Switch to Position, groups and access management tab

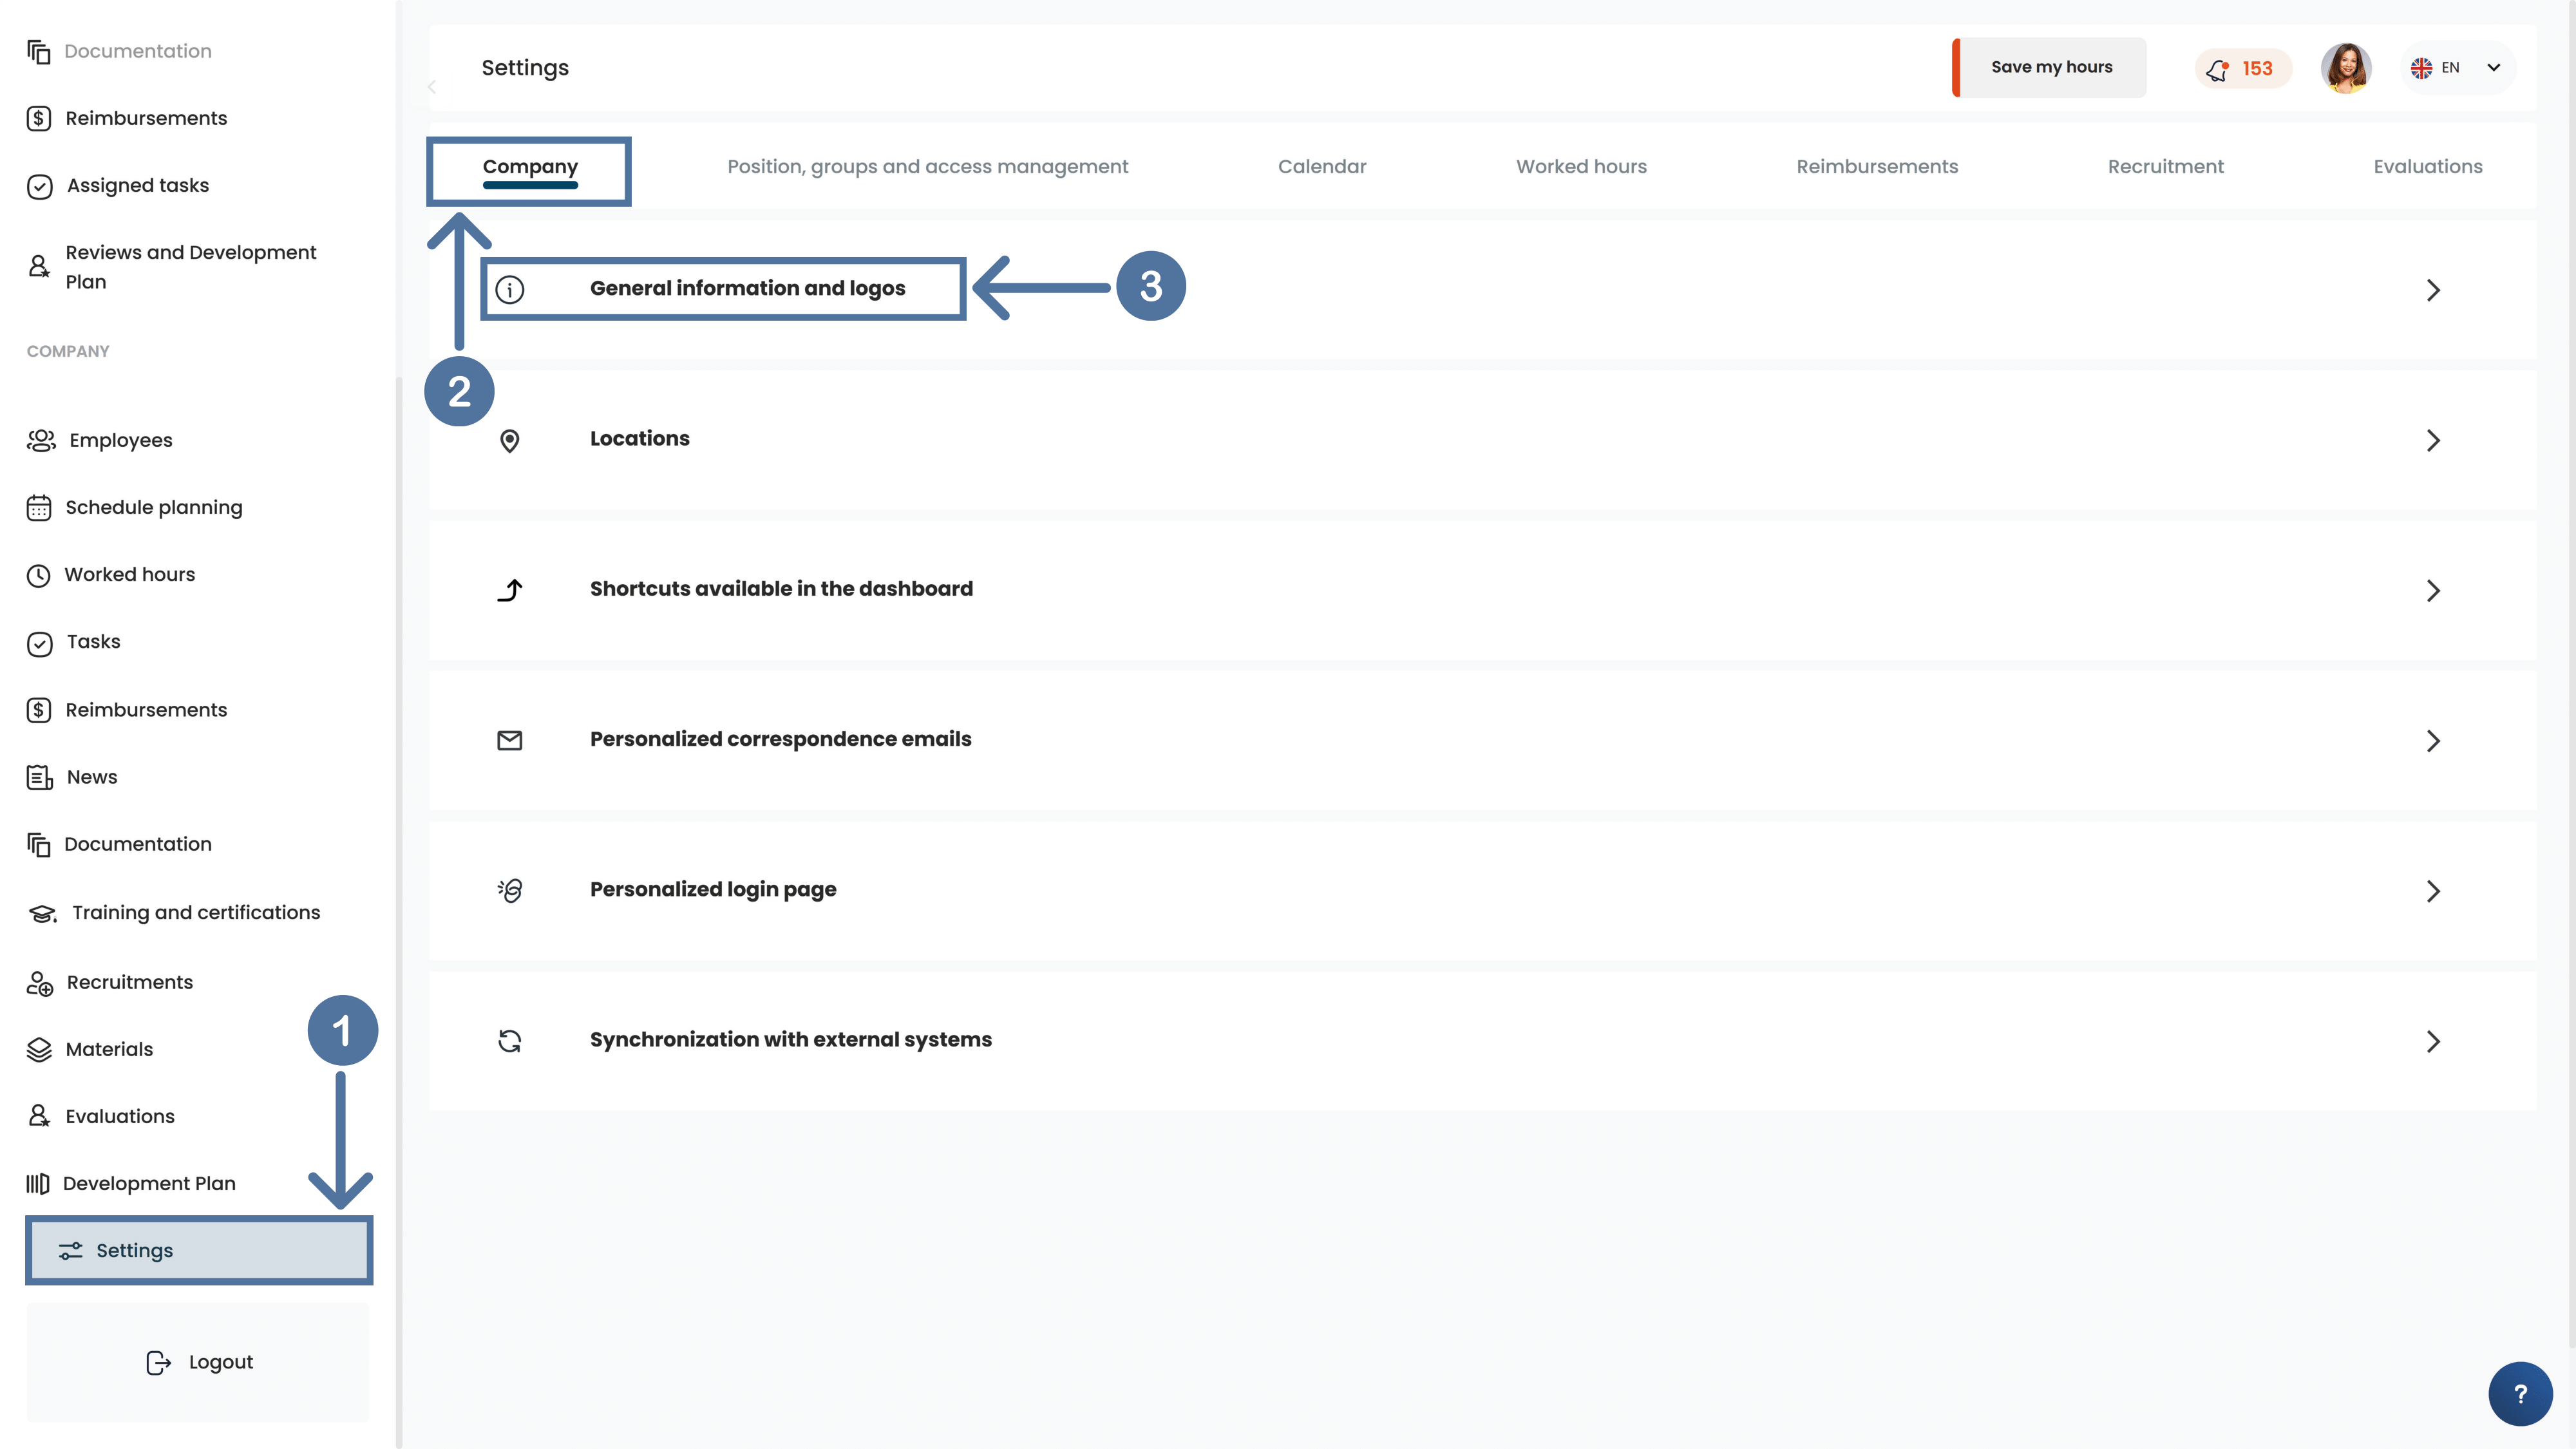[x=927, y=167]
